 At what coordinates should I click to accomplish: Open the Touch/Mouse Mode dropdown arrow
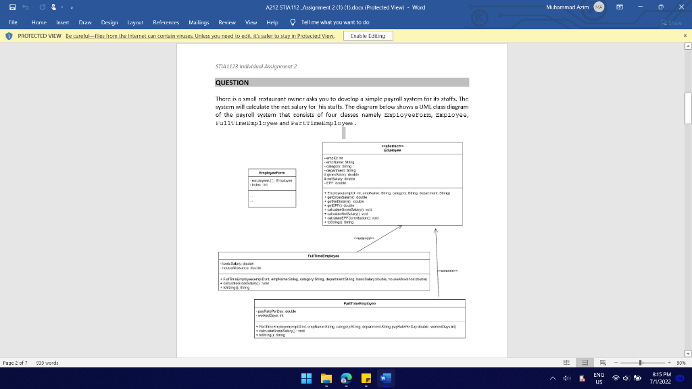tap(62, 7)
